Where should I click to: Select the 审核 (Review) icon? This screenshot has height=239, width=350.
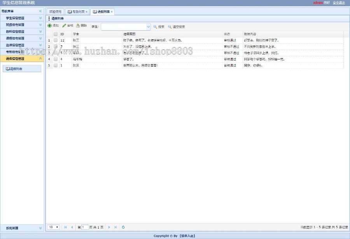(x=64, y=26)
